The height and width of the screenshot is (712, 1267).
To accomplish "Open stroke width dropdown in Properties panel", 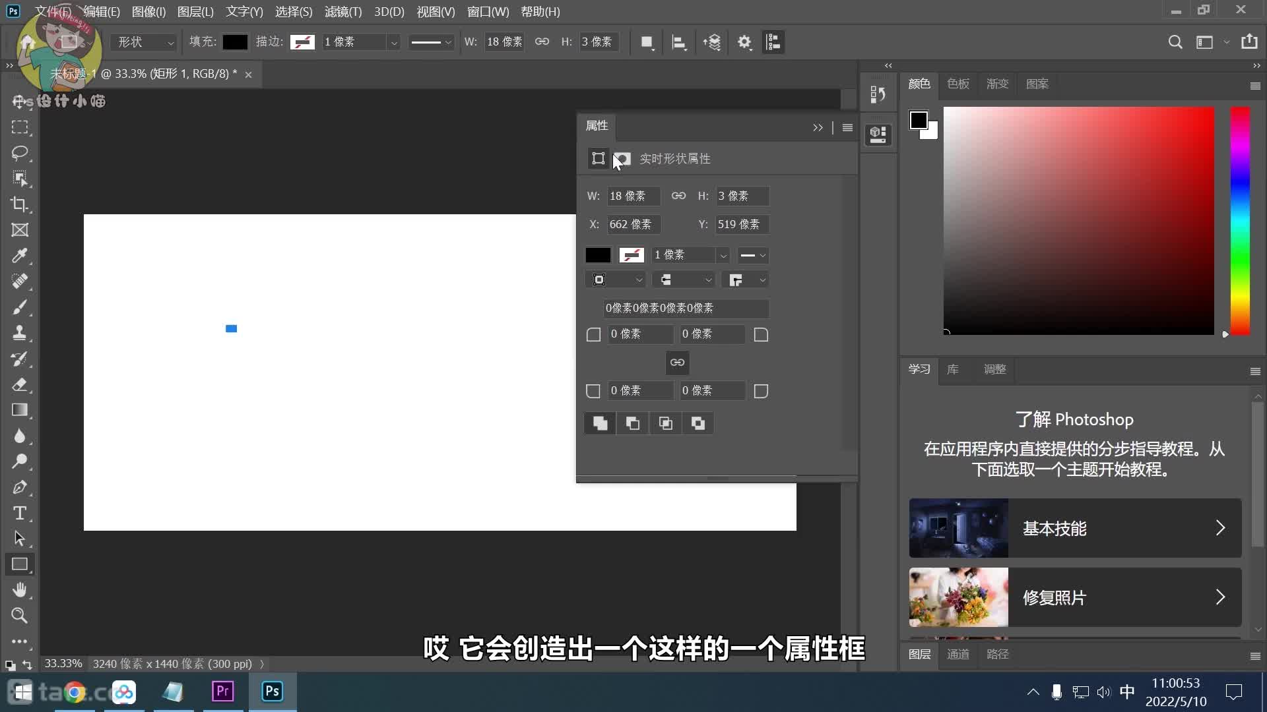I will 723,255.
